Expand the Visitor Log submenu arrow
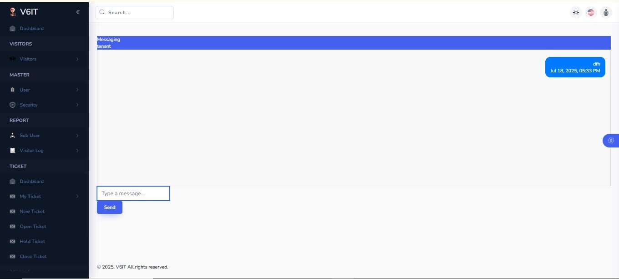 click(x=77, y=150)
